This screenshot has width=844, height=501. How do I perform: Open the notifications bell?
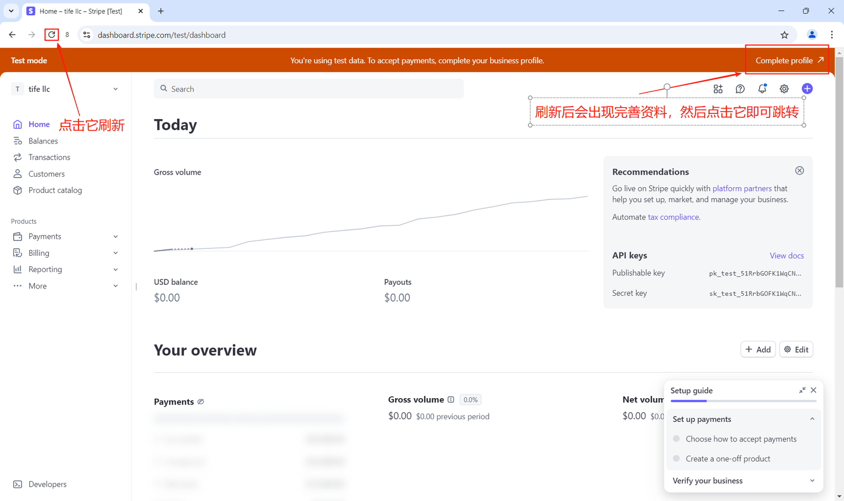(762, 89)
